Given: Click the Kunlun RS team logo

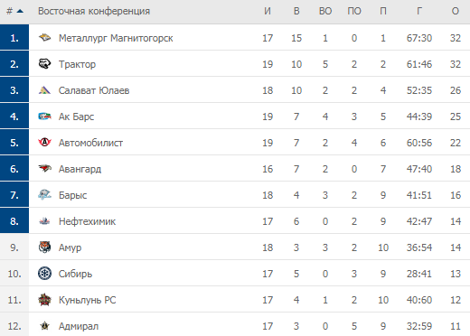Looking at the screenshot, I should [44, 300].
